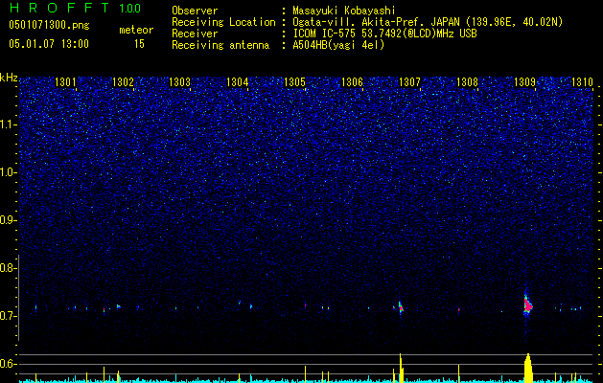Viewport: 603px width, 383px height.
Task: Click the 1307 time marker
Action: pyautogui.click(x=409, y=82)
